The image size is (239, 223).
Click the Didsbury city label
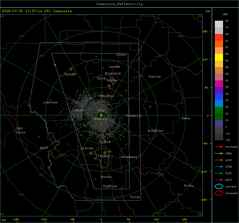tap(100, 119)
